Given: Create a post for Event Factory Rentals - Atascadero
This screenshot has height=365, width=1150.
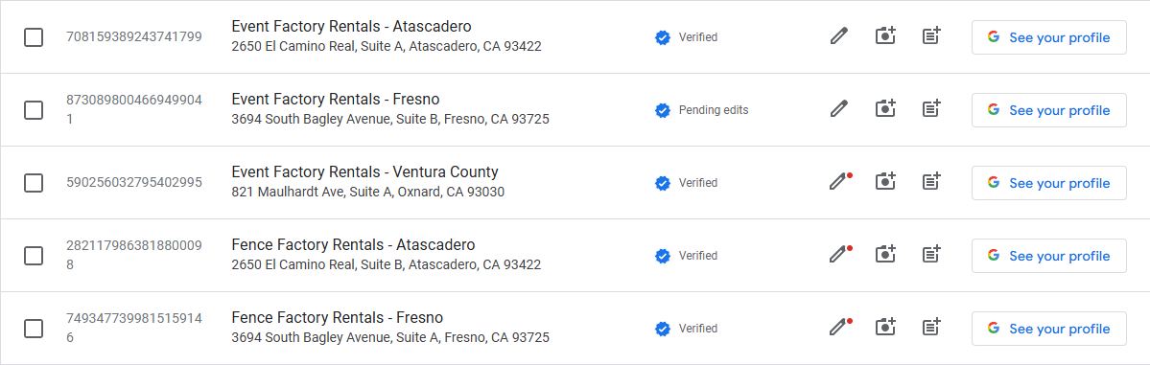Looking at the screenshot, I should [931, 35].
